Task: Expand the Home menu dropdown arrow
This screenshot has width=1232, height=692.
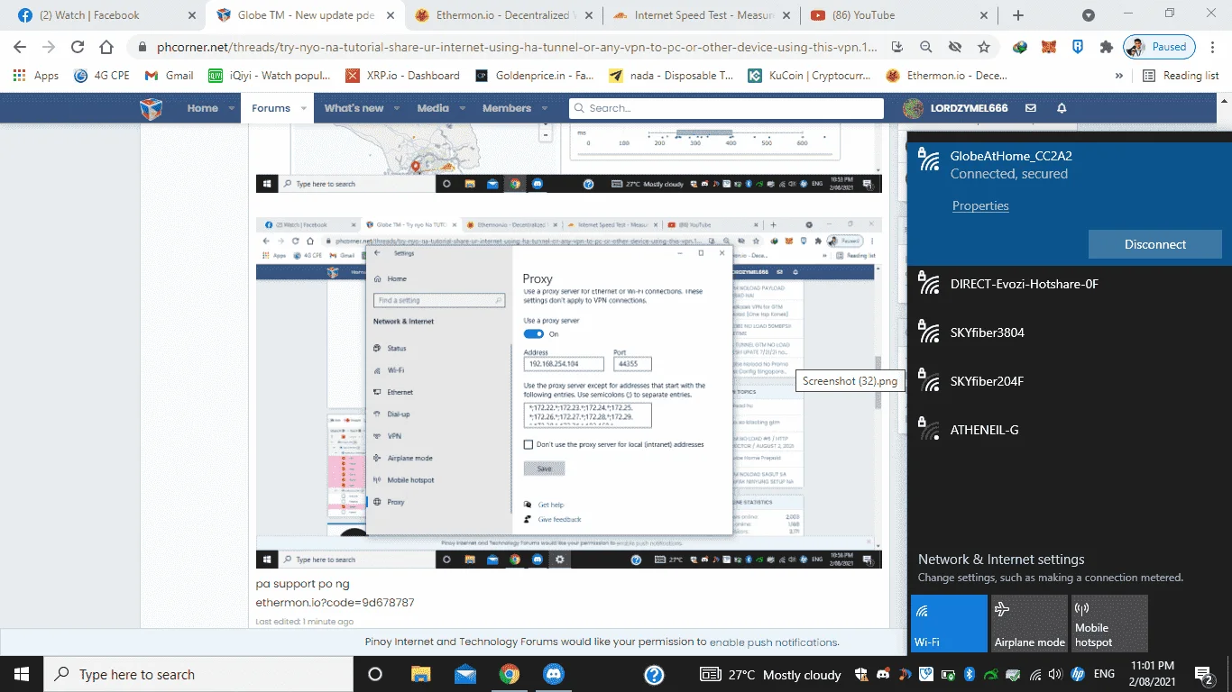Action: 232,108
